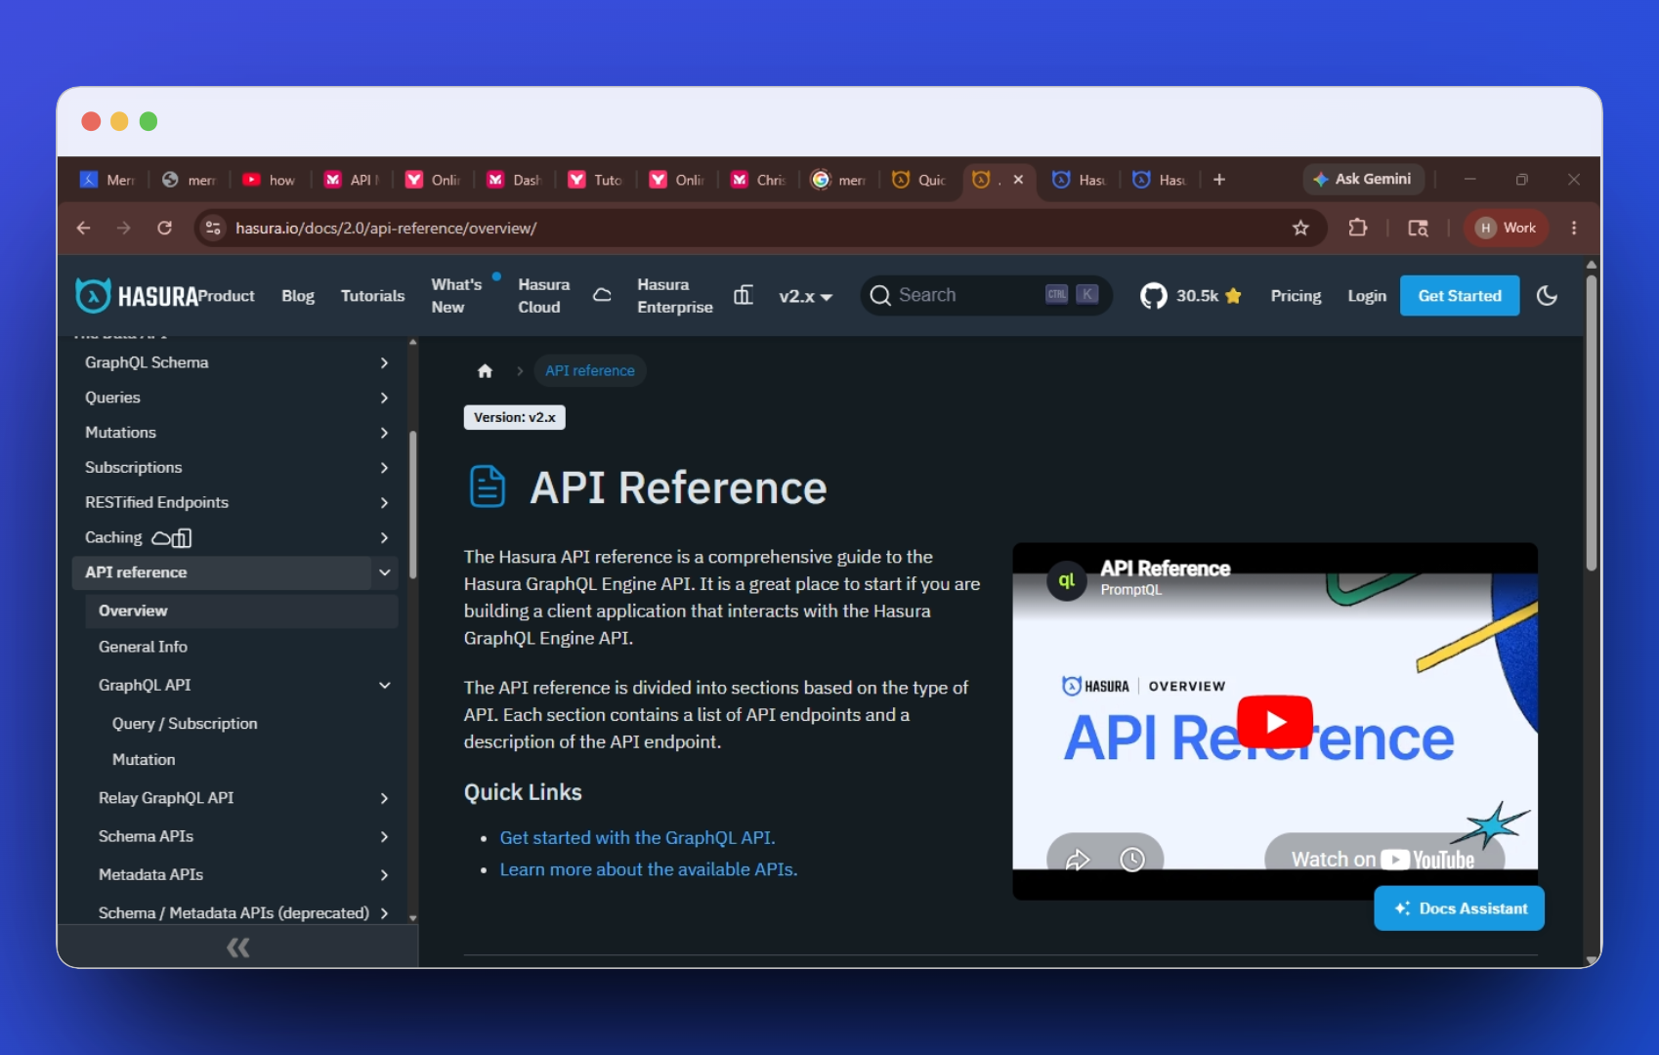
Task: Click the watch later clock on video
Action: 1132,859
